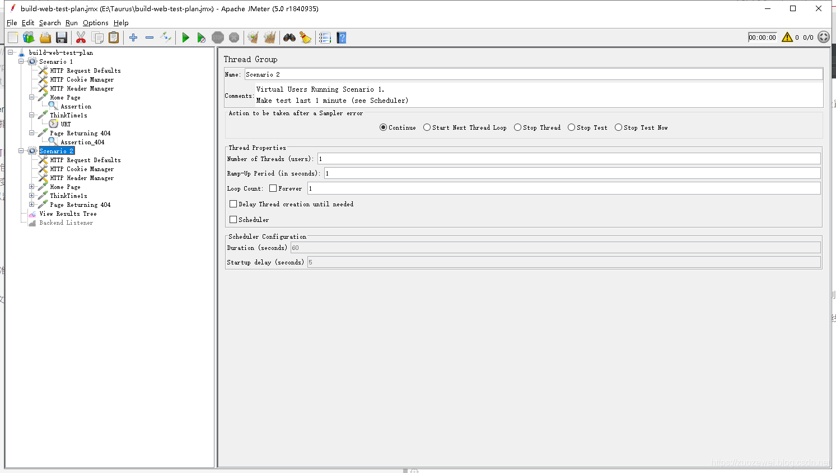Click the Comments text area
836x473 pixels.
click(x=539, y=95)
